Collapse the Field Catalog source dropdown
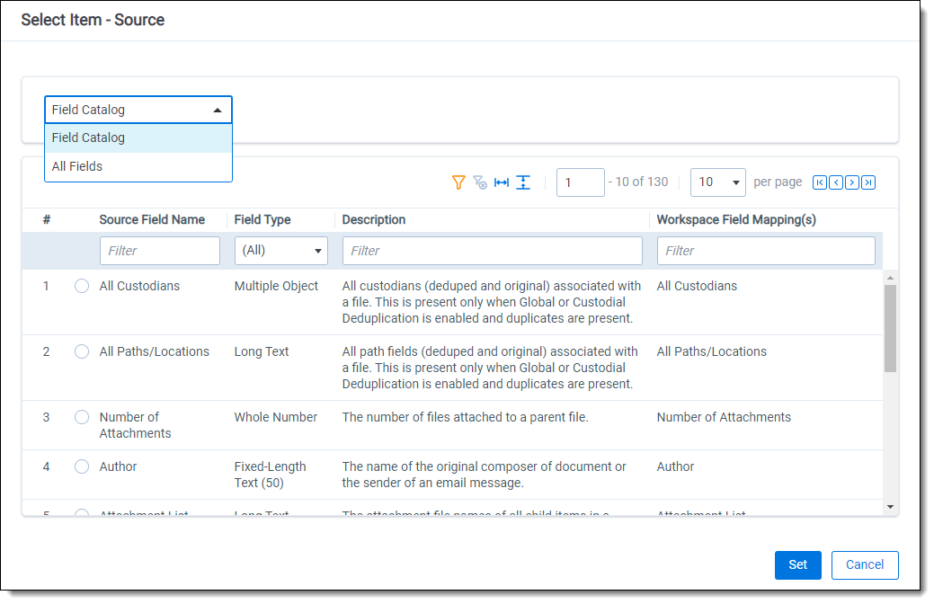The width and height of the screenshot is (934, 604). (x=138, y=110)
